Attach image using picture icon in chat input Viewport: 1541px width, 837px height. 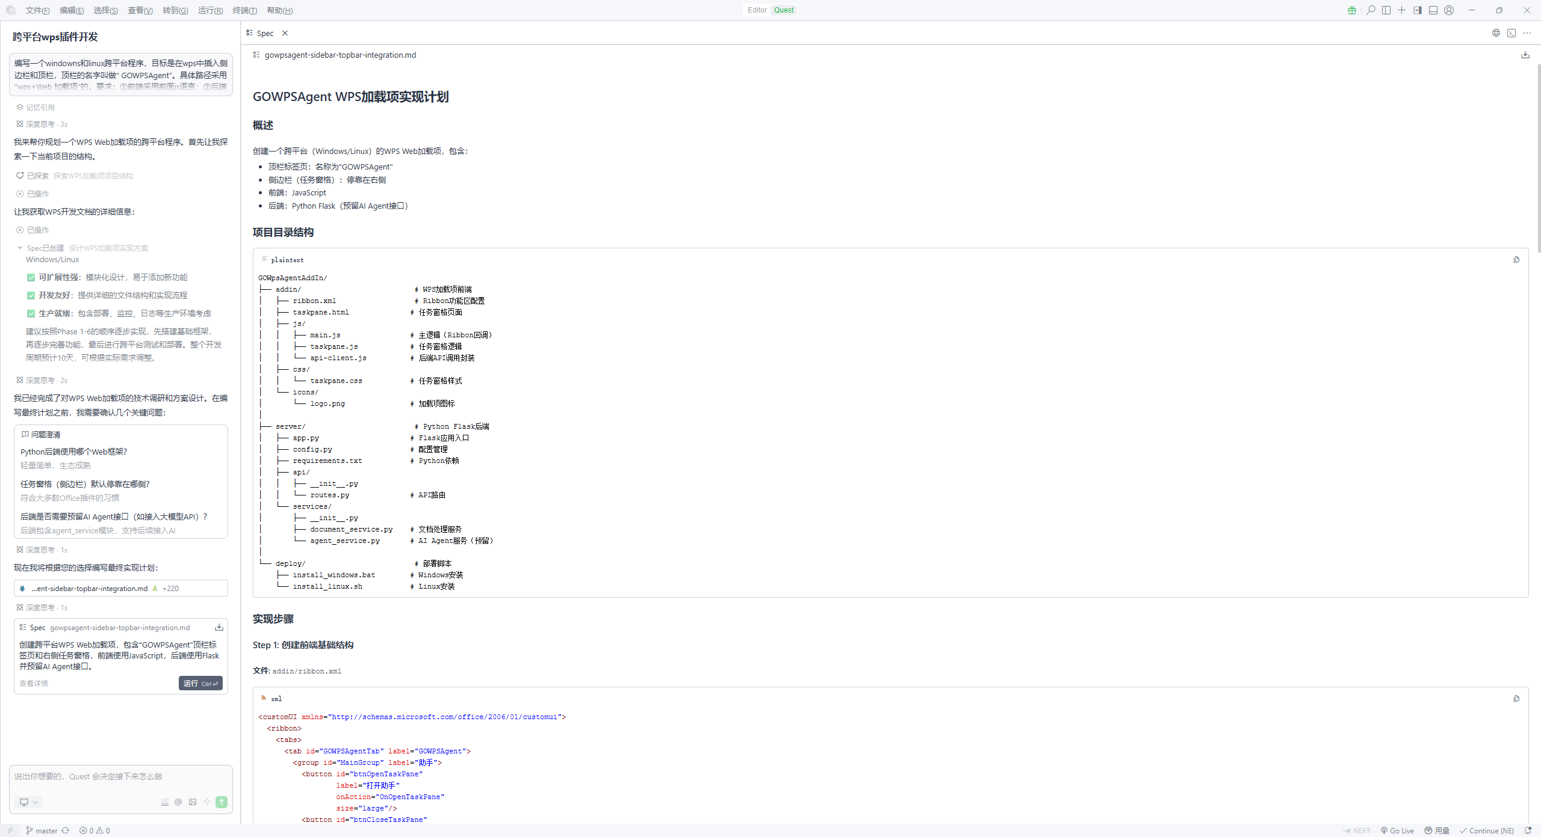tap(193, 802)
